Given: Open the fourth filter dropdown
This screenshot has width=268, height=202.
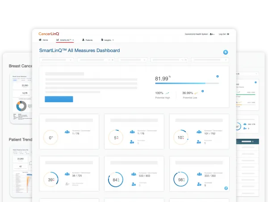Looking at the screenshot, I should tap(169, 60).
